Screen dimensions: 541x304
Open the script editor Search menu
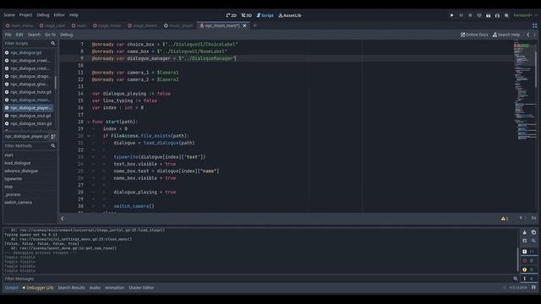click(x=34, y=35)
